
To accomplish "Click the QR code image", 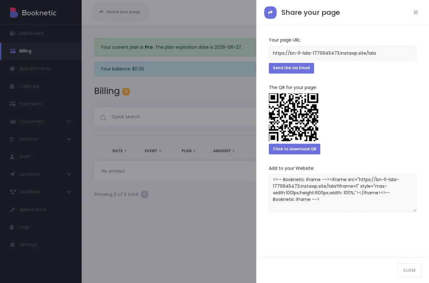I will (294, 117).
